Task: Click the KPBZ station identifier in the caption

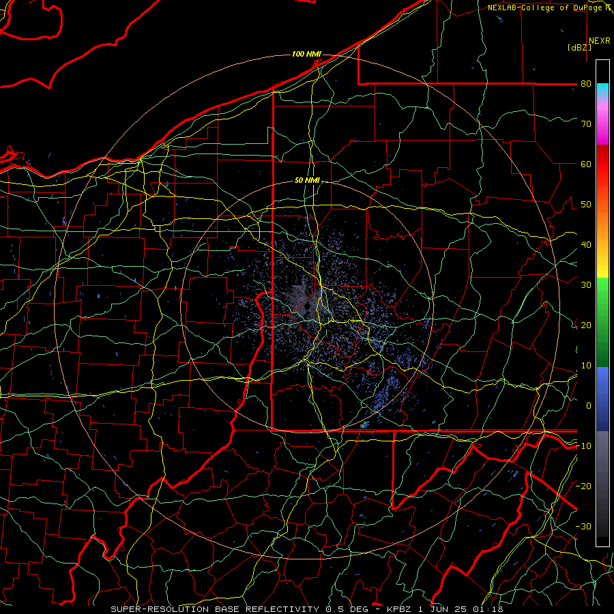Action: point(400,609)
